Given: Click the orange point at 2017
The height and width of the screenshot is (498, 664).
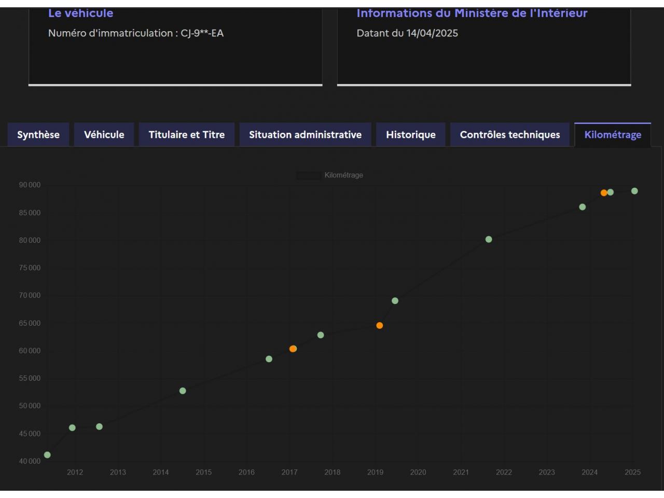Looking at the screenshot, I should click(293, 349).
